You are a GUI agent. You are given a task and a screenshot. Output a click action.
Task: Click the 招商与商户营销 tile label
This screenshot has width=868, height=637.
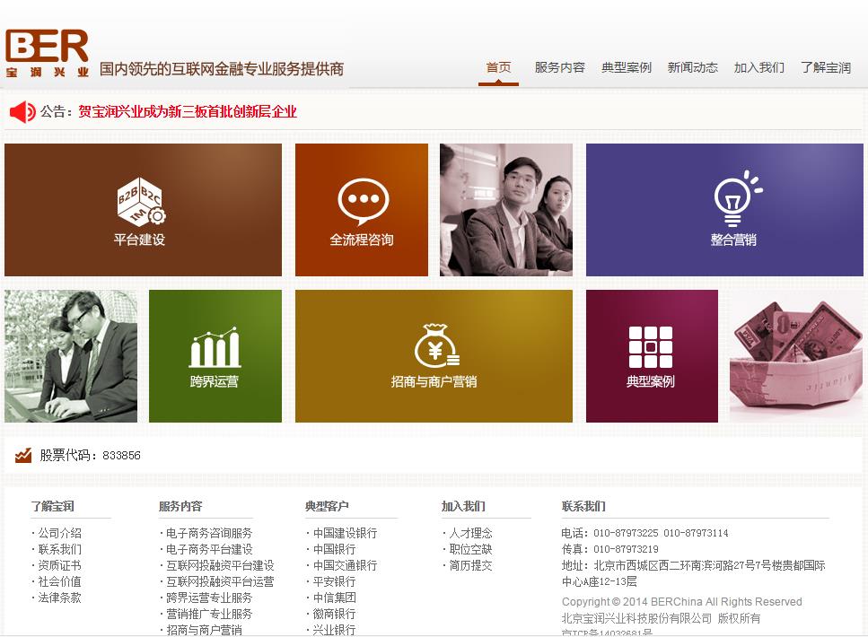click(434, 381)
